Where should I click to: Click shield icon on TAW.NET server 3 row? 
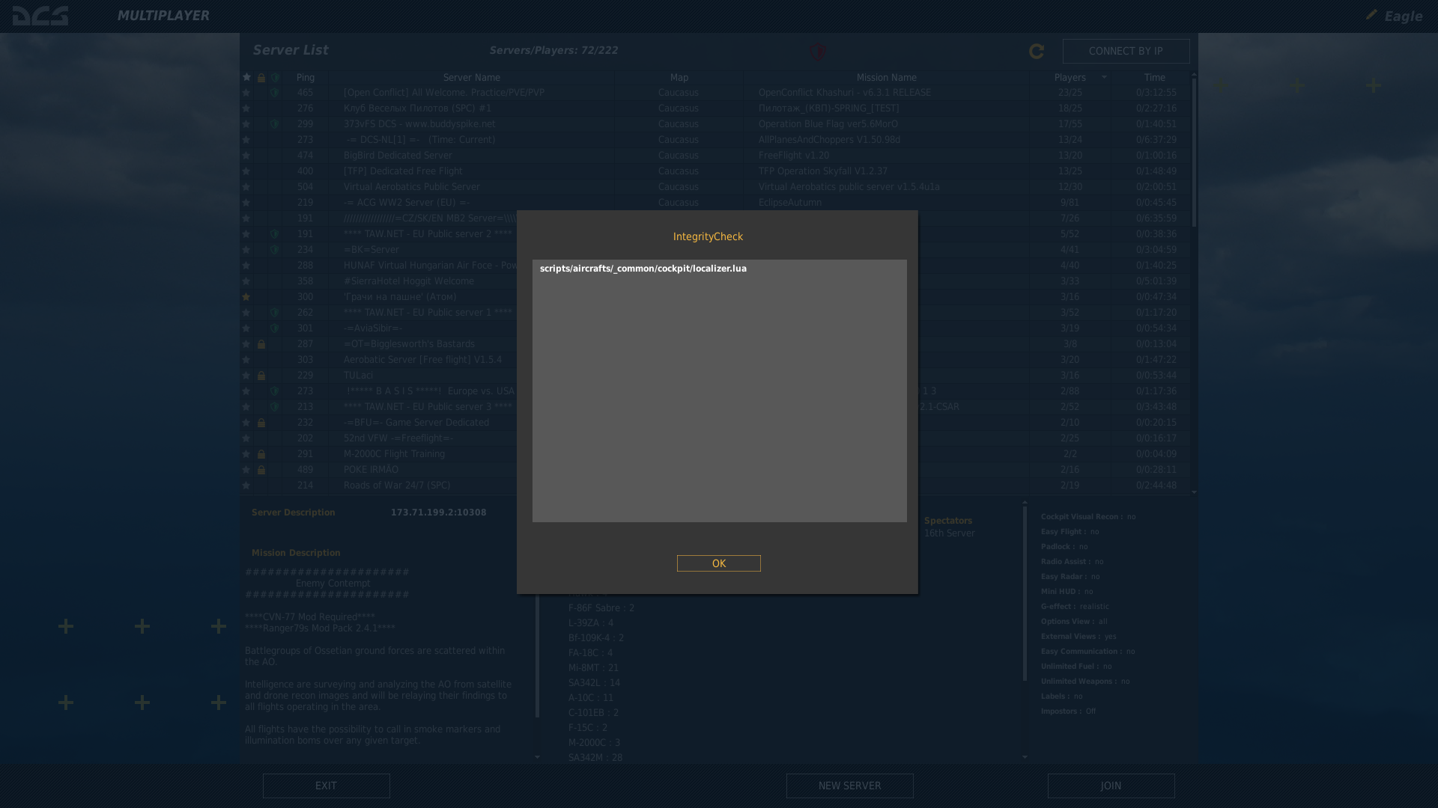275,407
